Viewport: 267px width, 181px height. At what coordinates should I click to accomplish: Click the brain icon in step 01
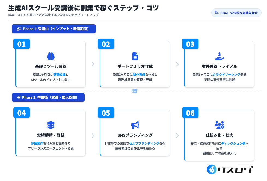51,56
